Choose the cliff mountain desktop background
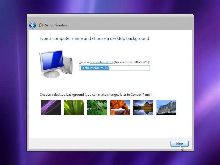This screenshot has height=165, width=220. [x=166, y=108]
